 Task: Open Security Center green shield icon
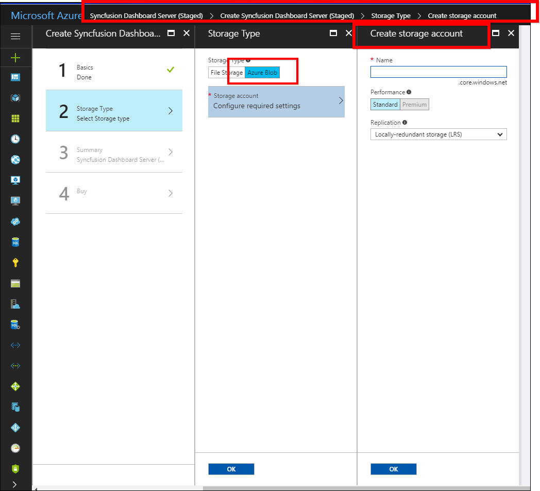[15, 468]
